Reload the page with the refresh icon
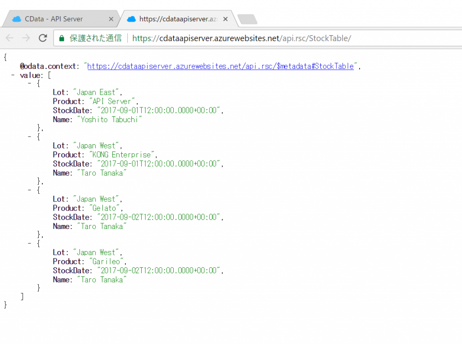The width and height of the screenshot is (462, 344). (43, 38)
